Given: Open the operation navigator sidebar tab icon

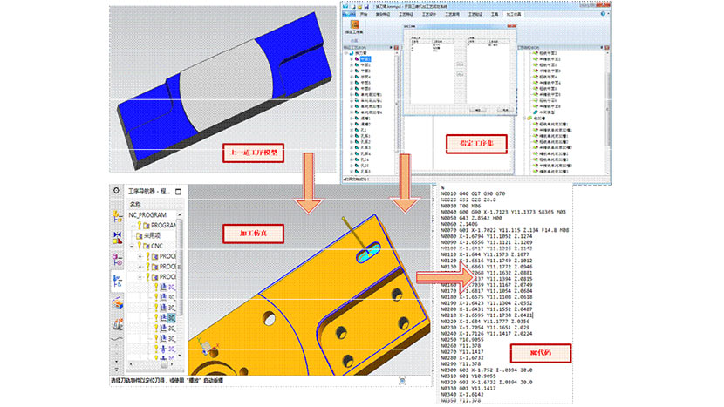Looking at the screenshot, I should [116, 280].
